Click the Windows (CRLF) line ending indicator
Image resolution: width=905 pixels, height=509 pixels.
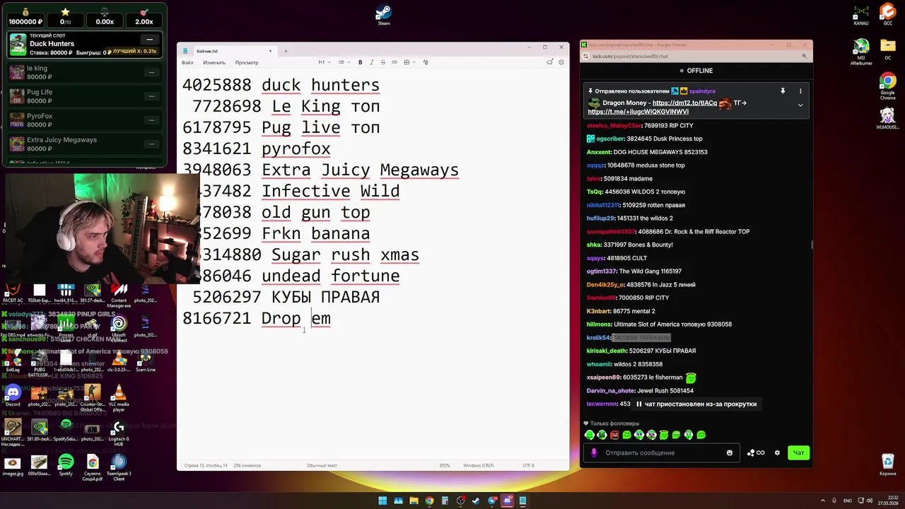pyautogui.click(x=479, y=465)
